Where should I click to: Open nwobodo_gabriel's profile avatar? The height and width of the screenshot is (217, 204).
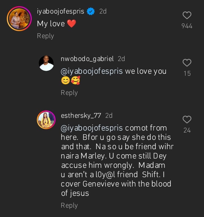[x=46, y=63]
